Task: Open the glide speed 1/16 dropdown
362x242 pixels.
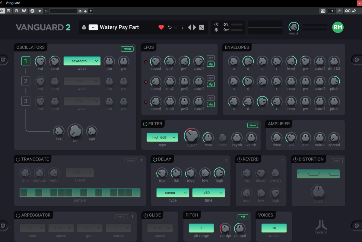Action: click(160, 228)
